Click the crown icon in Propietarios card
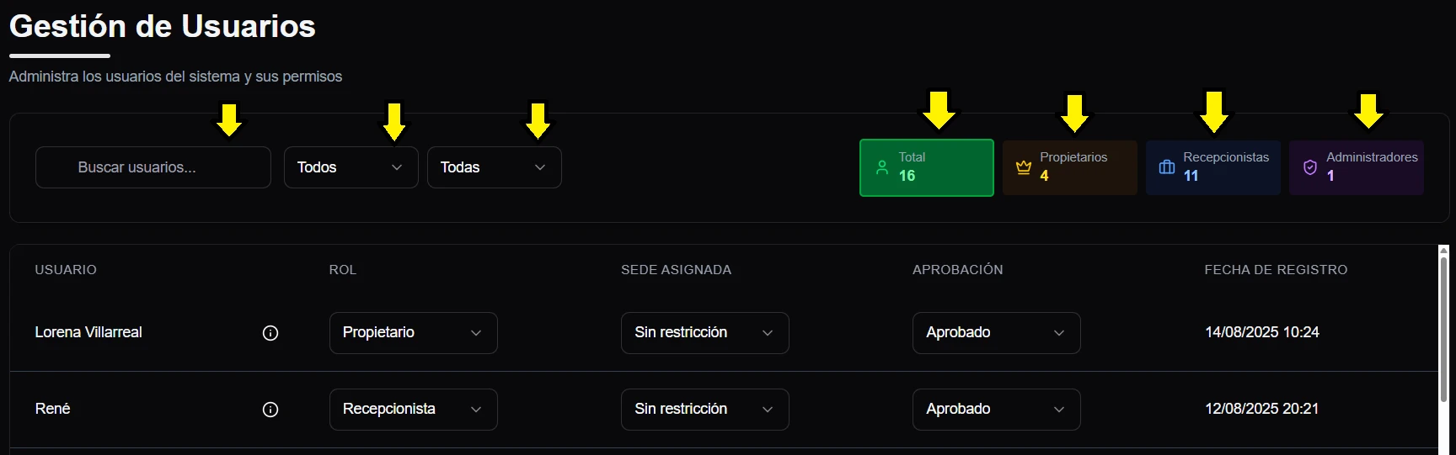Viewport: 1456px width, 455px height. [x=1024, y=167]
